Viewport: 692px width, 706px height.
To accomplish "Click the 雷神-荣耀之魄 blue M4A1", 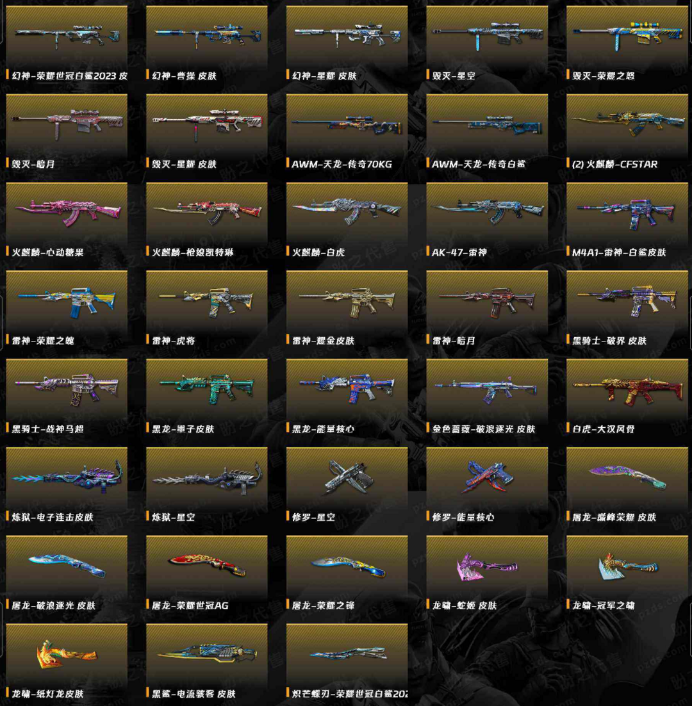I will point(67,308).
